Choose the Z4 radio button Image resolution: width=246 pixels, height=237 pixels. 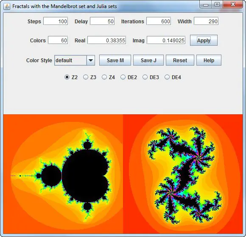(x=104, y=77)
